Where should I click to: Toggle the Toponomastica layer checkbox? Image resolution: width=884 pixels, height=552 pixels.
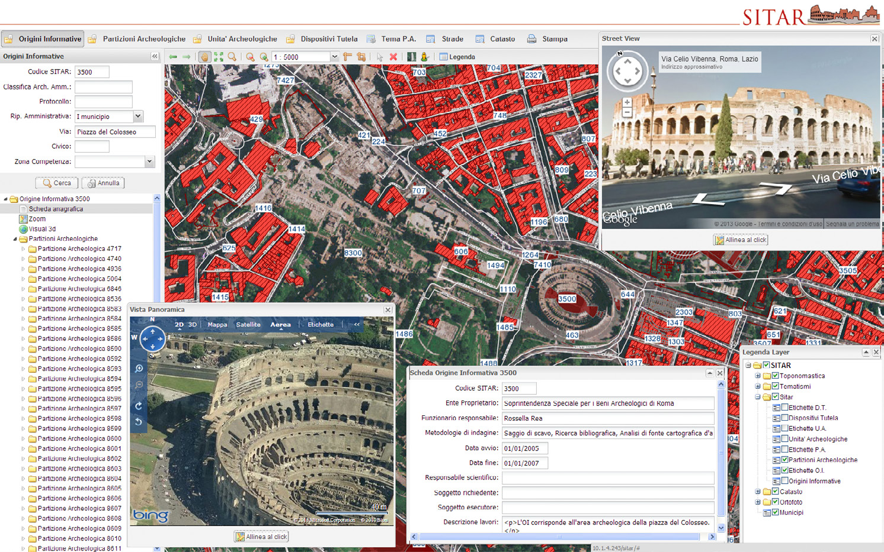775,376
